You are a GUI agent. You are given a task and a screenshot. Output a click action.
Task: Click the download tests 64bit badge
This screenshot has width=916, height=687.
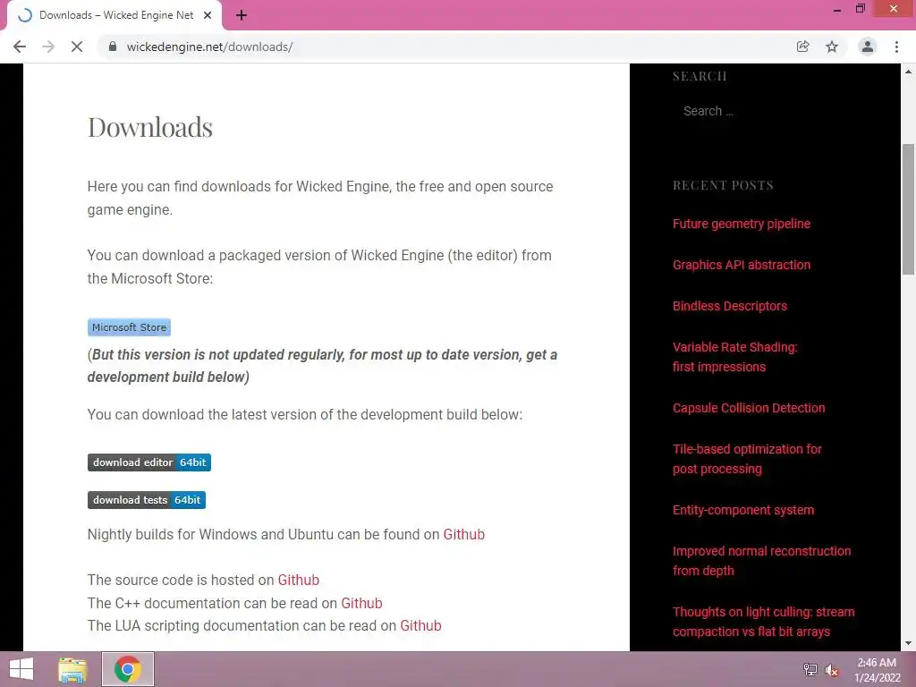tap(147, 500)
